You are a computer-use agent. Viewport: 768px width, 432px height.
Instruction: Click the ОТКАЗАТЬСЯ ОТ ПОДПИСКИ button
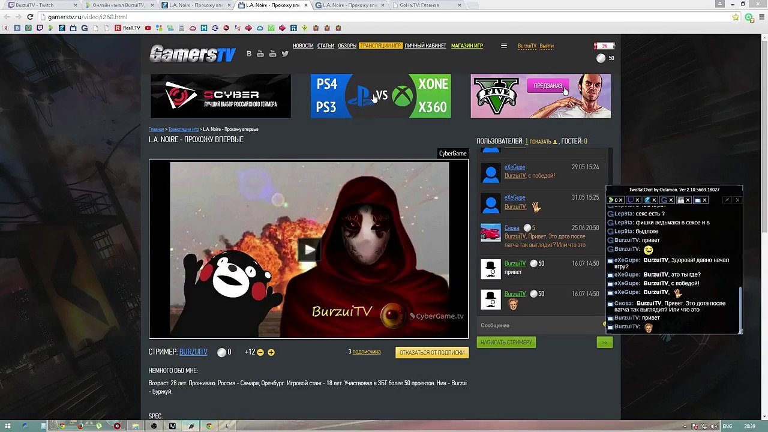coord(432,352)
